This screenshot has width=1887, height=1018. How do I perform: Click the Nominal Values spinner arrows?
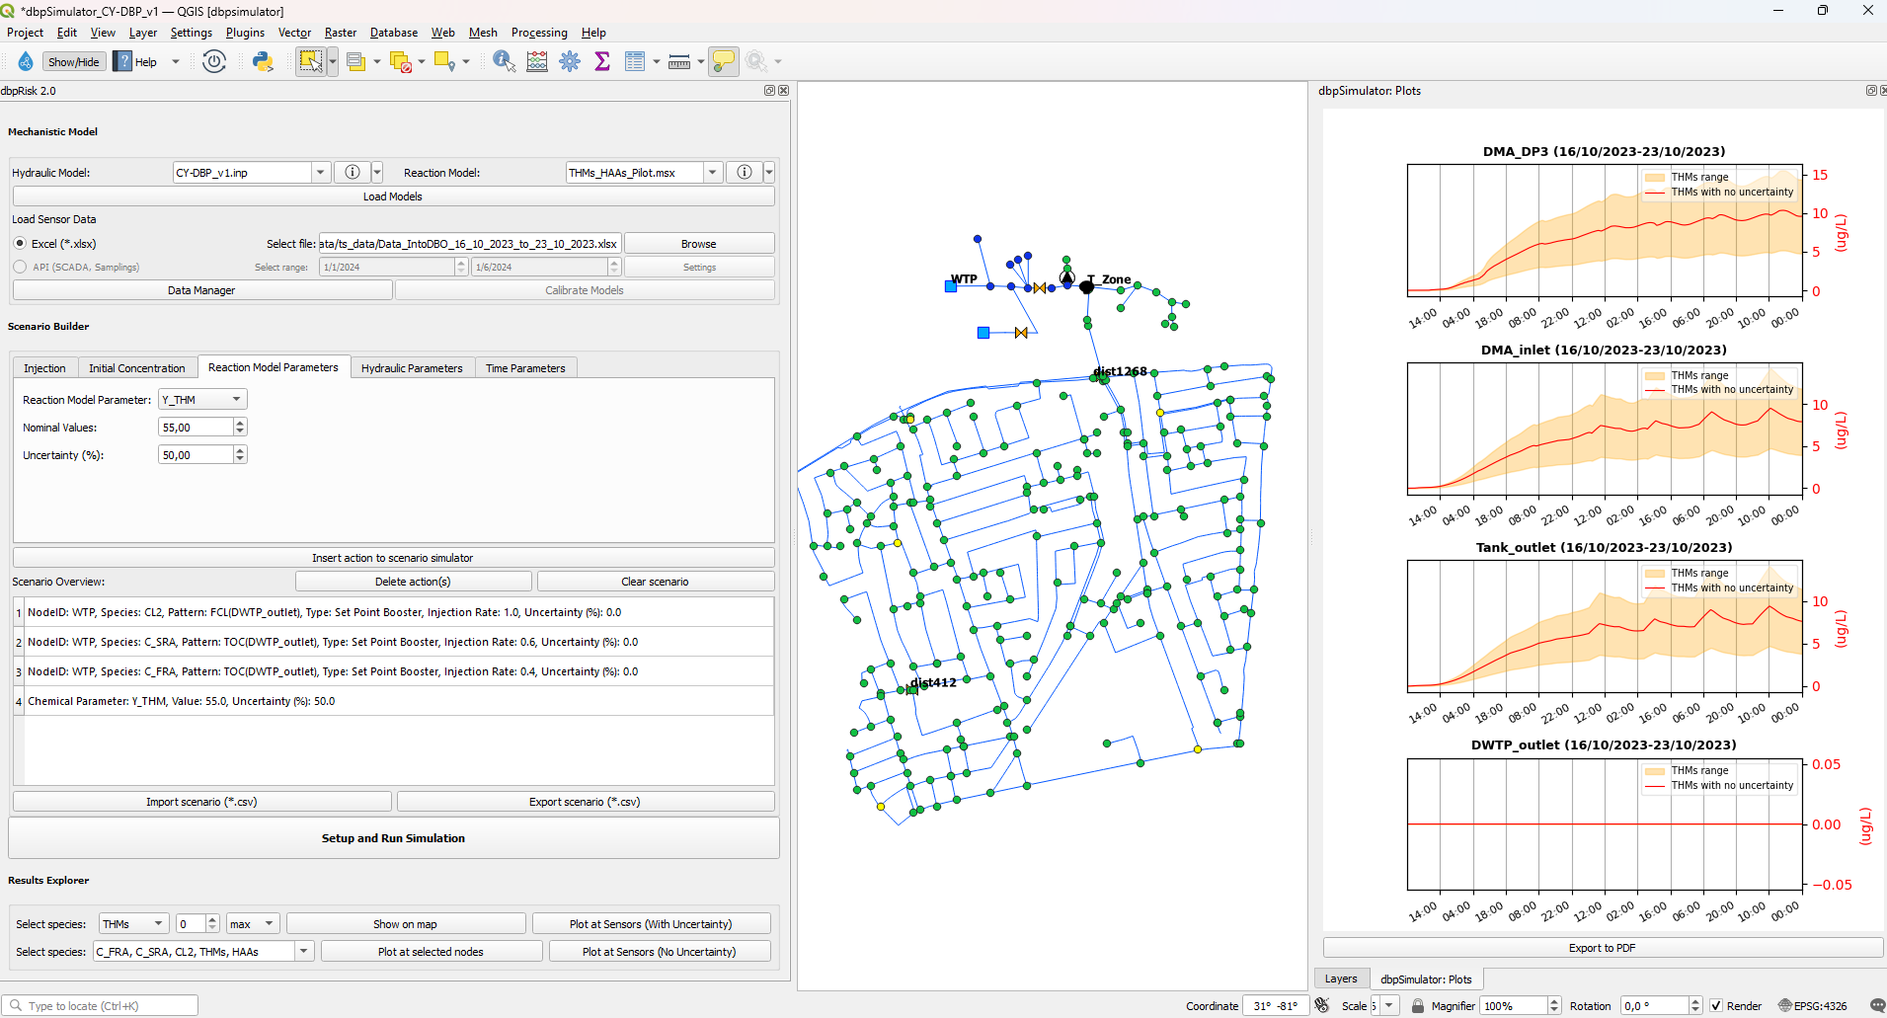(x=240, y=427)
